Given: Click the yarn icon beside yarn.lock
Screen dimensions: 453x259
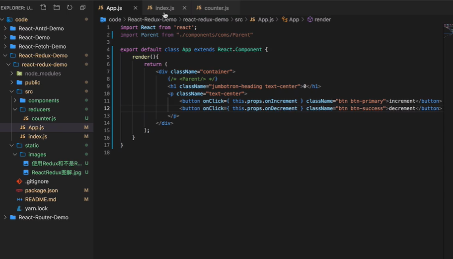Looking at the screenshot, I should click(19, 208).
